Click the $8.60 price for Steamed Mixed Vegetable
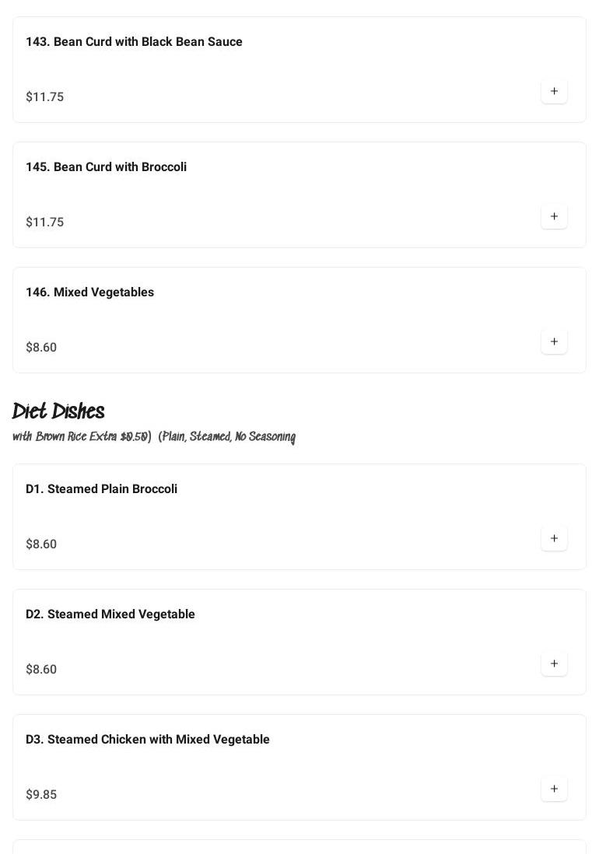 (x=41, y=670)
